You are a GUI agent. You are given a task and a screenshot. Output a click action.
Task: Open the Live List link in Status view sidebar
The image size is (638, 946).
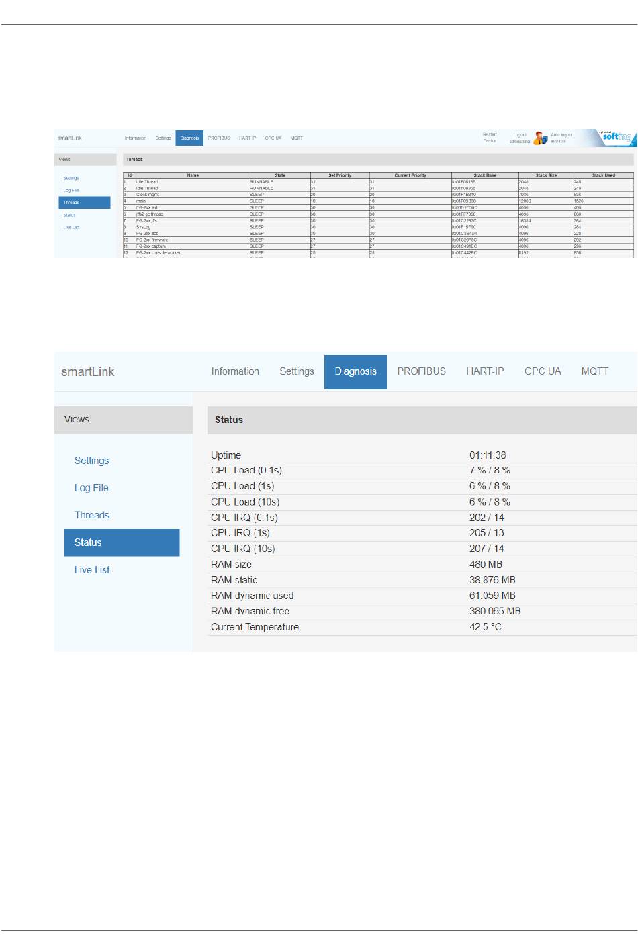(92, 570)
